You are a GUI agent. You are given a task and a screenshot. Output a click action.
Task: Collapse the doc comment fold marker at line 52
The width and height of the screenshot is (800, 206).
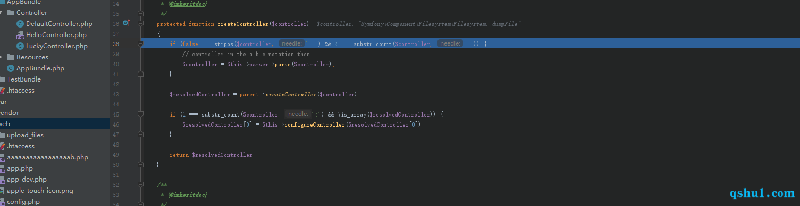140,185
